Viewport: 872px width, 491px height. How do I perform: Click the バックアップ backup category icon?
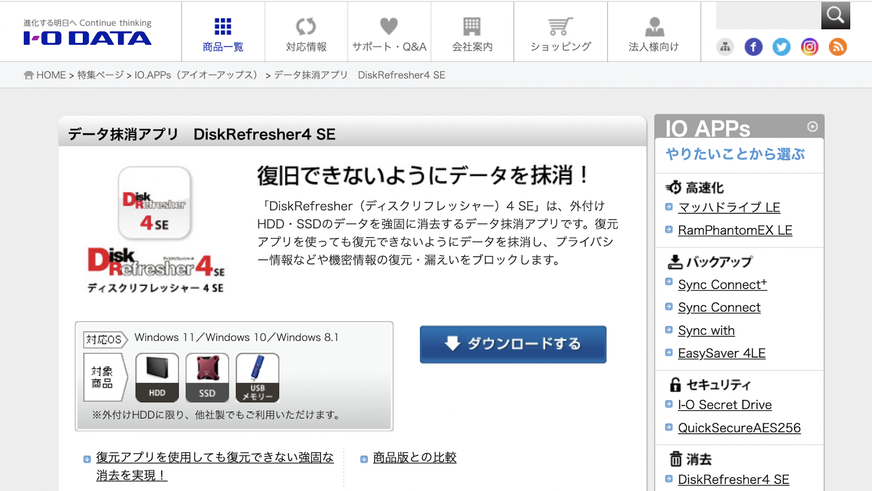click(675, 262)
